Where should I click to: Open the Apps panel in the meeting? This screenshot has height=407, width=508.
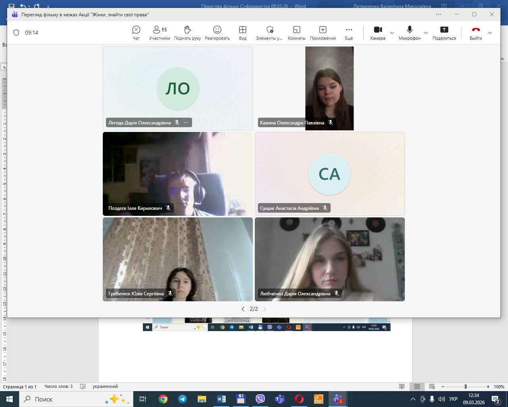[x=323, y=33]
